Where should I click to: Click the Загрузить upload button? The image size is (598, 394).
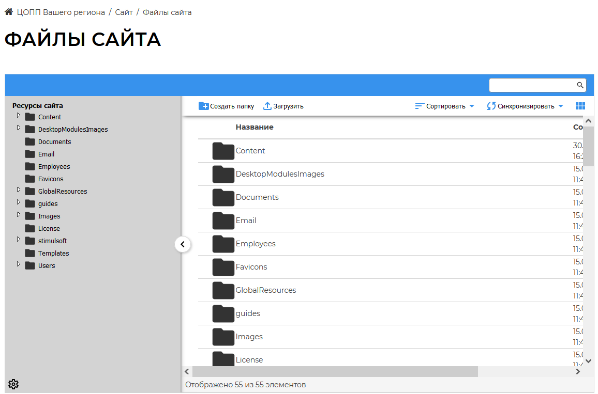[x=283, y=106]
